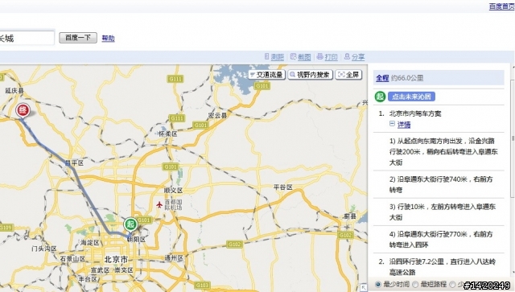Select the 最短路程 radio option
Screen dimensions: 515x292
[415, 284]
